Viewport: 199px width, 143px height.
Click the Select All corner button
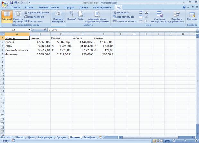[3, 34]
